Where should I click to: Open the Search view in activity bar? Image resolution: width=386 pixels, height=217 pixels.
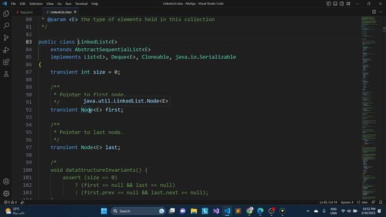[x=6, y=25]
